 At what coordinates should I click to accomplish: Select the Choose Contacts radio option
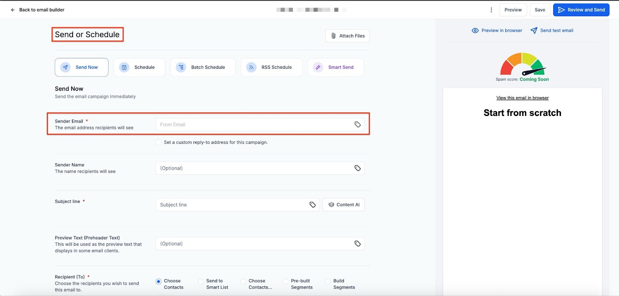[x=159, y=282]
